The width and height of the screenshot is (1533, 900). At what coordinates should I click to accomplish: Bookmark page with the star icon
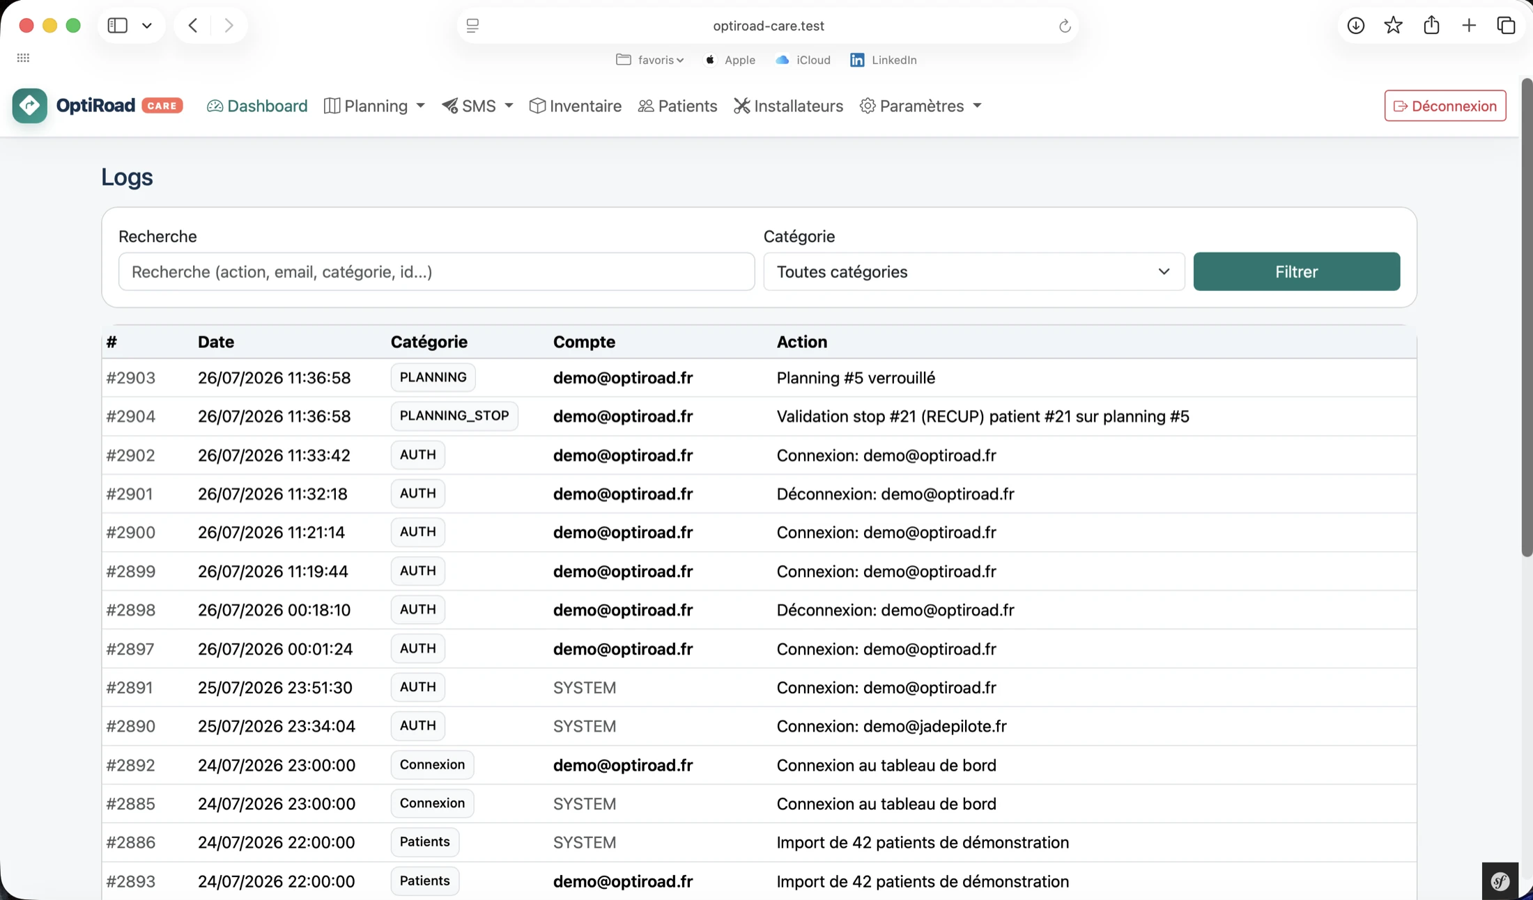tap(1393, 26)
